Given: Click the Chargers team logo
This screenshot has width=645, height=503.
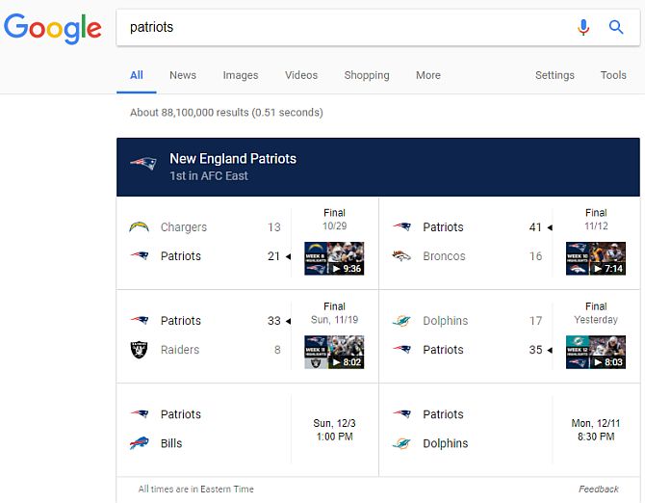Looking at the screenshot, I should click(139, 226).
